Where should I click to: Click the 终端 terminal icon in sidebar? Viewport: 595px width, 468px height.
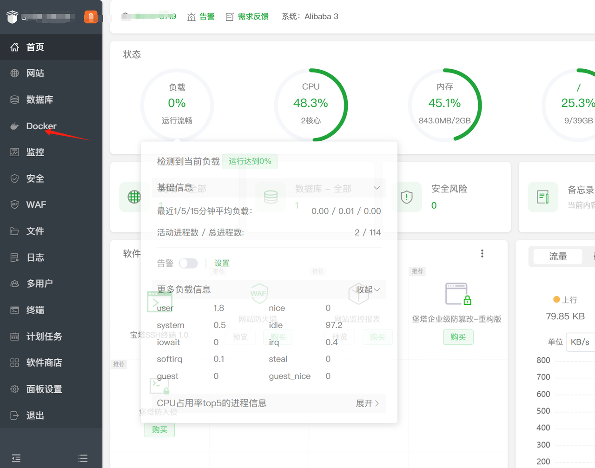[15, 310]
